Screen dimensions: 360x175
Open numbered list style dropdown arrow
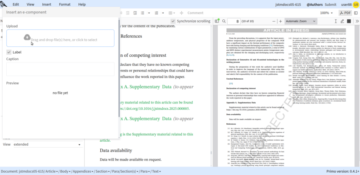[x=163, y=13]
